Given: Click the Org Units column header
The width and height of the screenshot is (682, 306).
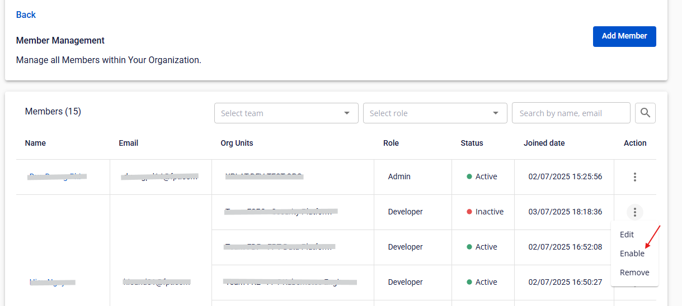Looking at the screenshot, I should (237, 143).
